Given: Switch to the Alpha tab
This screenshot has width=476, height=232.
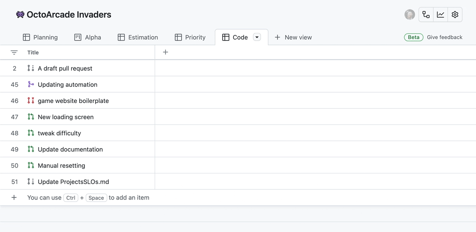Looking at the screenshot, I should coord(88,37).
